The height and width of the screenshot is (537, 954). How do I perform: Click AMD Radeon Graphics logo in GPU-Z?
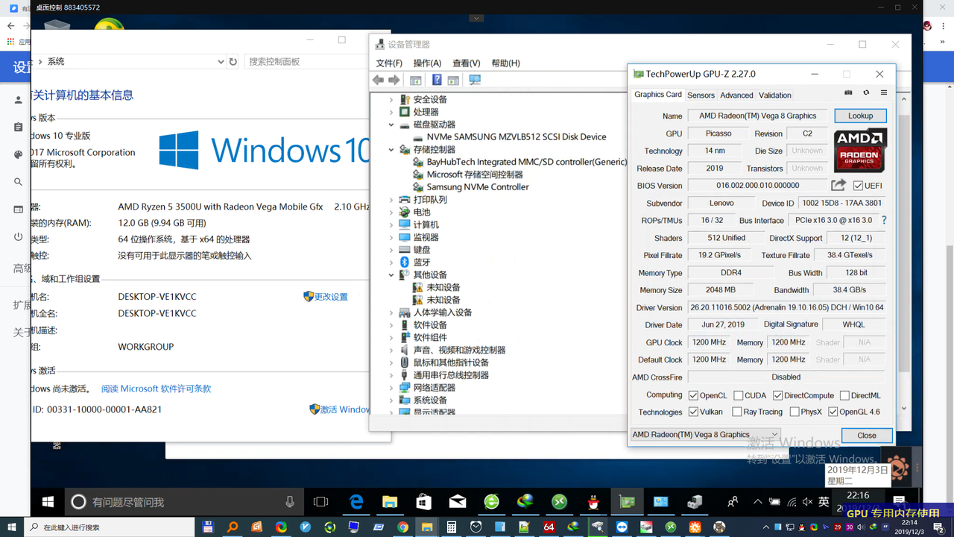tap(860, 151)
